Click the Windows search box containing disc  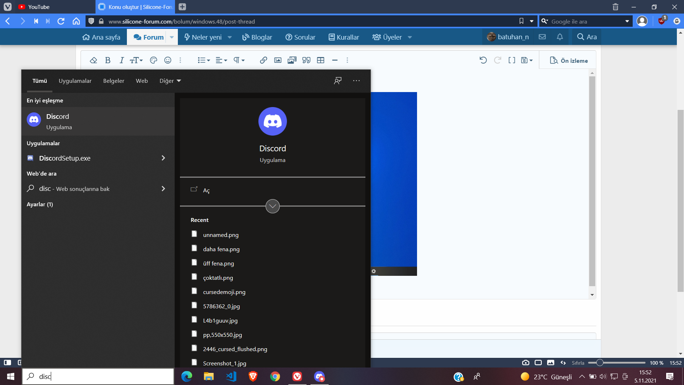(98, 376)
